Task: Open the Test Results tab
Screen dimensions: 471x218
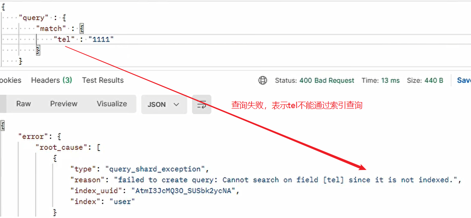Action: coord(103,80)
